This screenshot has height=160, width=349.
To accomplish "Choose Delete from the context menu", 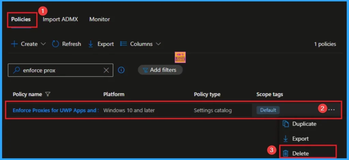I will [x=301, y=153].
